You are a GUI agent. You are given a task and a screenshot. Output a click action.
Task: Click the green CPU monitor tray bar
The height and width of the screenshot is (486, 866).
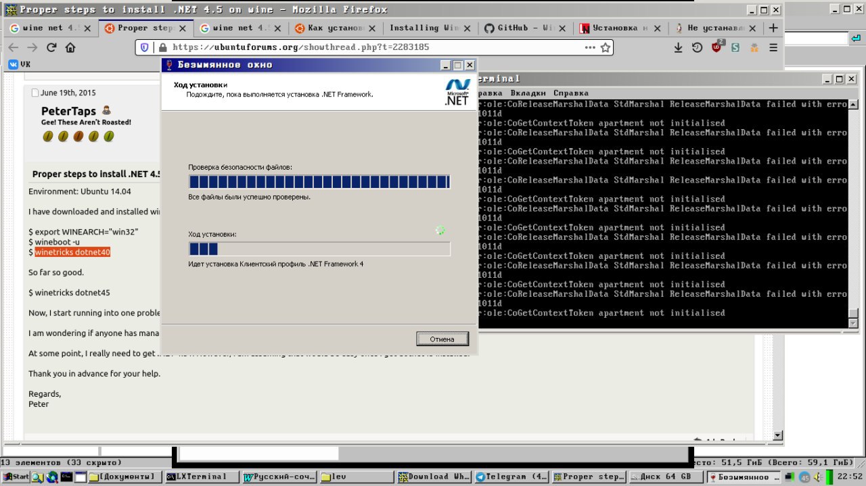pyautogui.click(x=829, y=477)
